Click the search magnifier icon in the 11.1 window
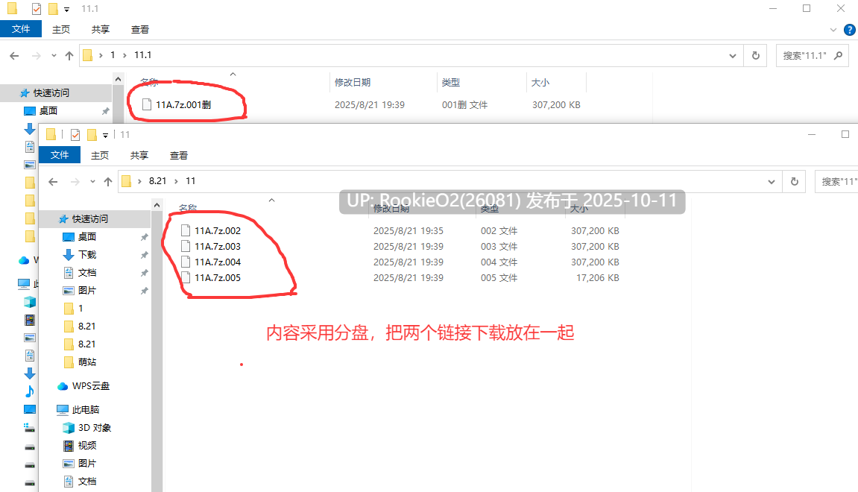This screenshot has width=858, height=492. pos(839,55)
